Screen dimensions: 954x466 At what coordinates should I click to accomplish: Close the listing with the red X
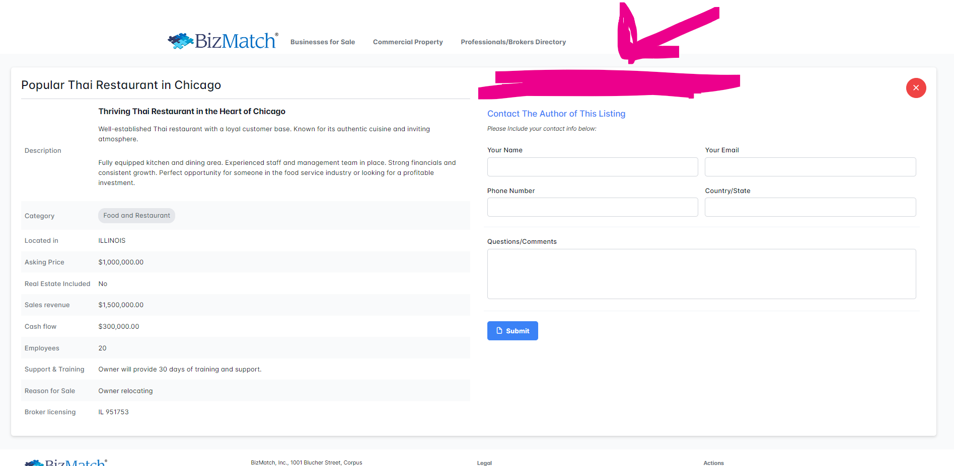click(916, 88)
